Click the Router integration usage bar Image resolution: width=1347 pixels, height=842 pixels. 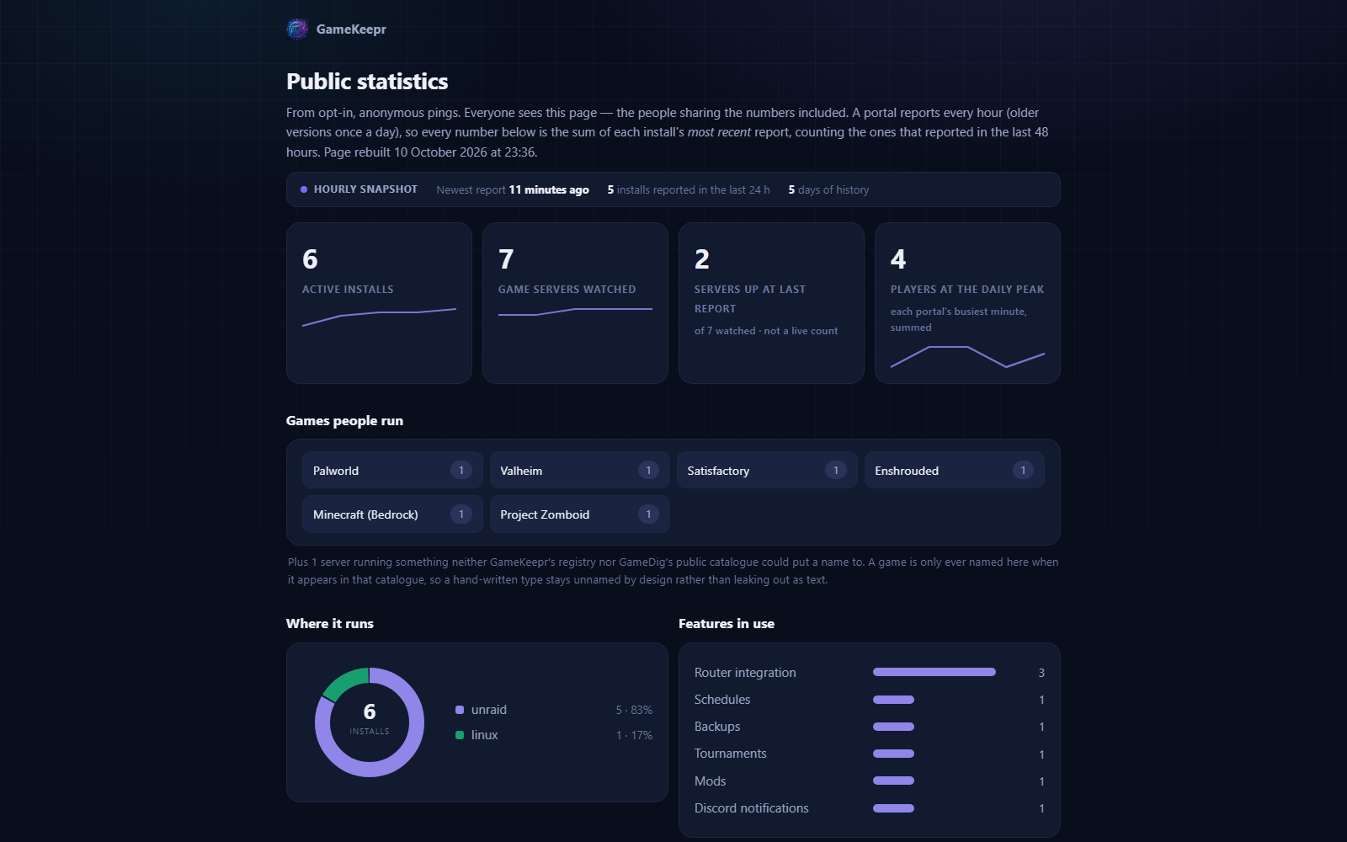[x=934, y=672]
